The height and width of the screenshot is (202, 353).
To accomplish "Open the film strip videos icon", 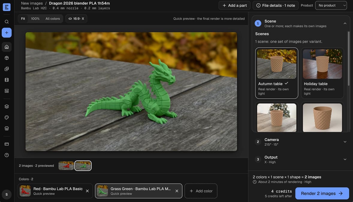I will pyautogui.click(x=7, y=80).
